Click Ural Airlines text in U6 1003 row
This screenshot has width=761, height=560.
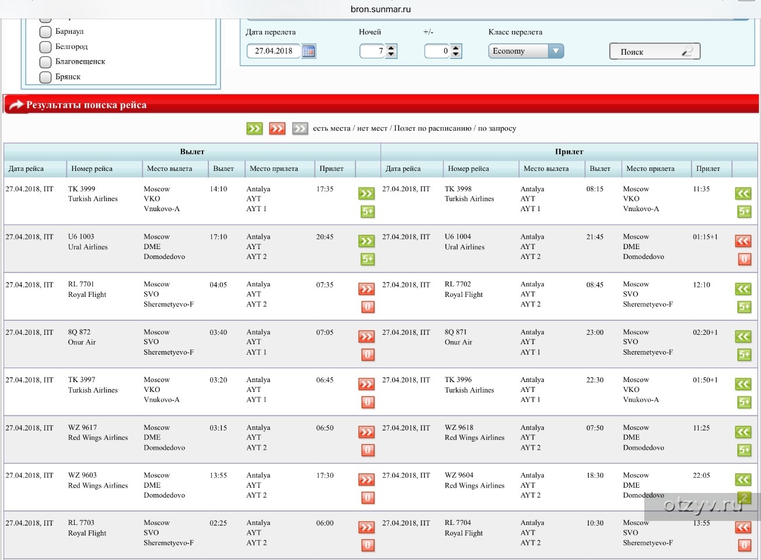[88, 247]
